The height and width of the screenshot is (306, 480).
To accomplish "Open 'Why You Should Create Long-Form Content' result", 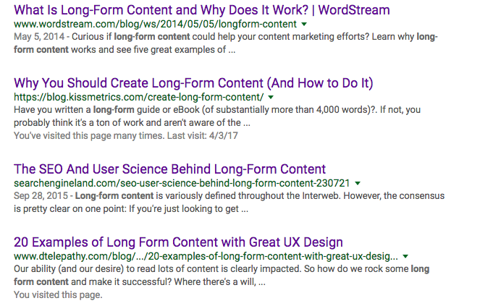I will [193, 83].
